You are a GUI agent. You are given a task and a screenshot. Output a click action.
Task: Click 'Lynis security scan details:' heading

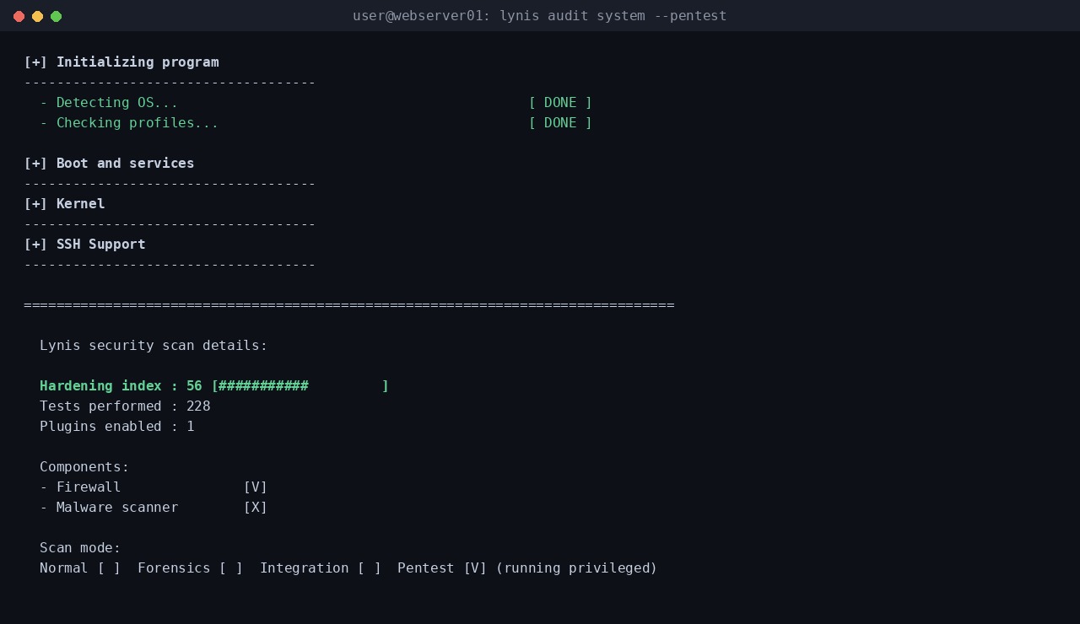point(154,346)
